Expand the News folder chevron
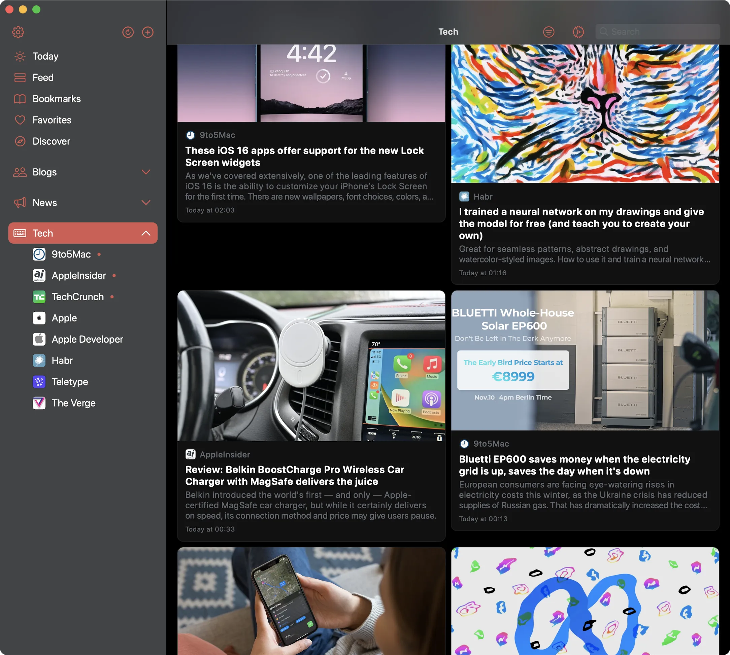Image resolution: width=730 pixels, height=655 pixels. [x=146, y=203]
